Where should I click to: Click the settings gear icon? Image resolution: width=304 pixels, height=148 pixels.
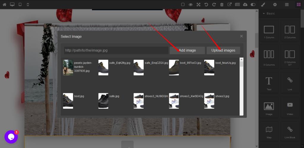click(275, 4)
